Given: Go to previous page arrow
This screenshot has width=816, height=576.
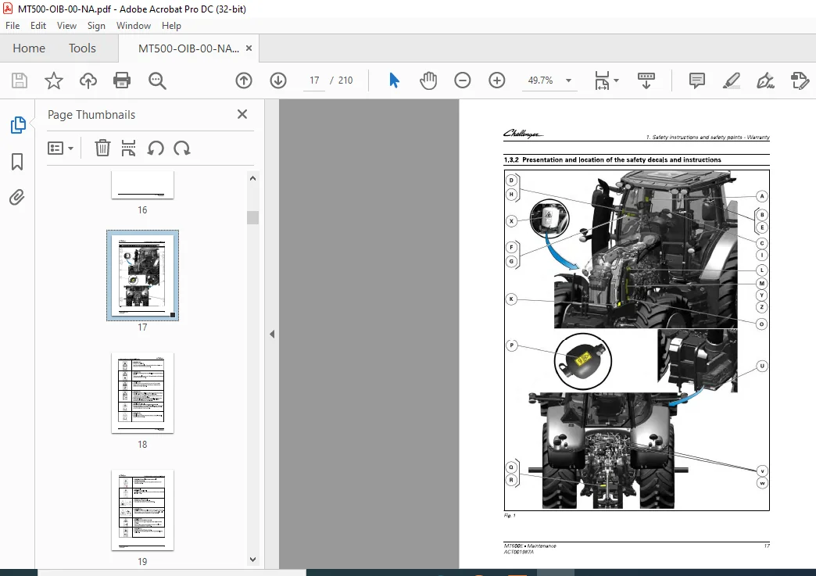Looking at the screenshot, I should click(244, 80).
